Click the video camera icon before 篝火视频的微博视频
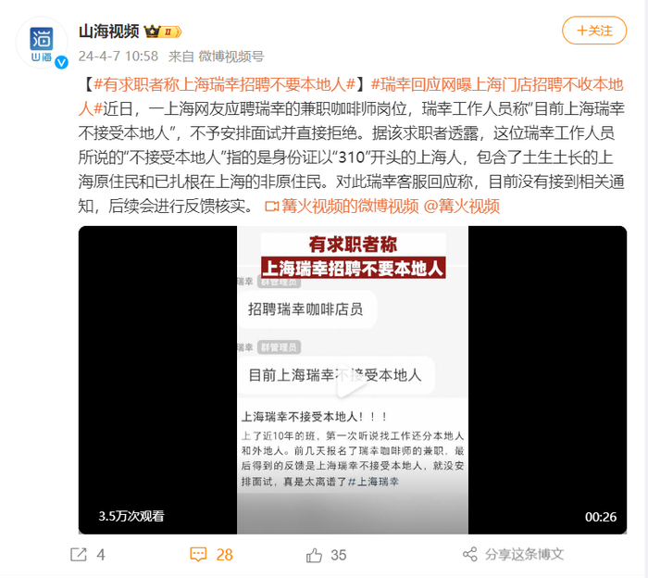This screenshot has width=648, height=578. (271, 206)
